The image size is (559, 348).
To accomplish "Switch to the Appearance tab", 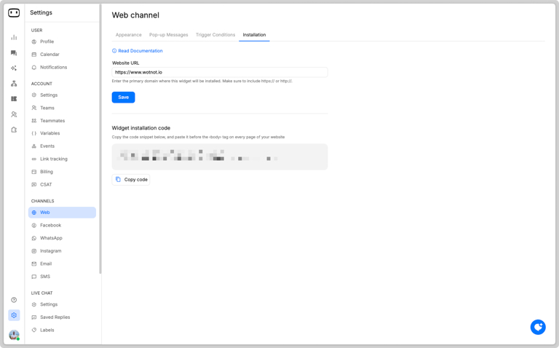I will pos(129,35).
